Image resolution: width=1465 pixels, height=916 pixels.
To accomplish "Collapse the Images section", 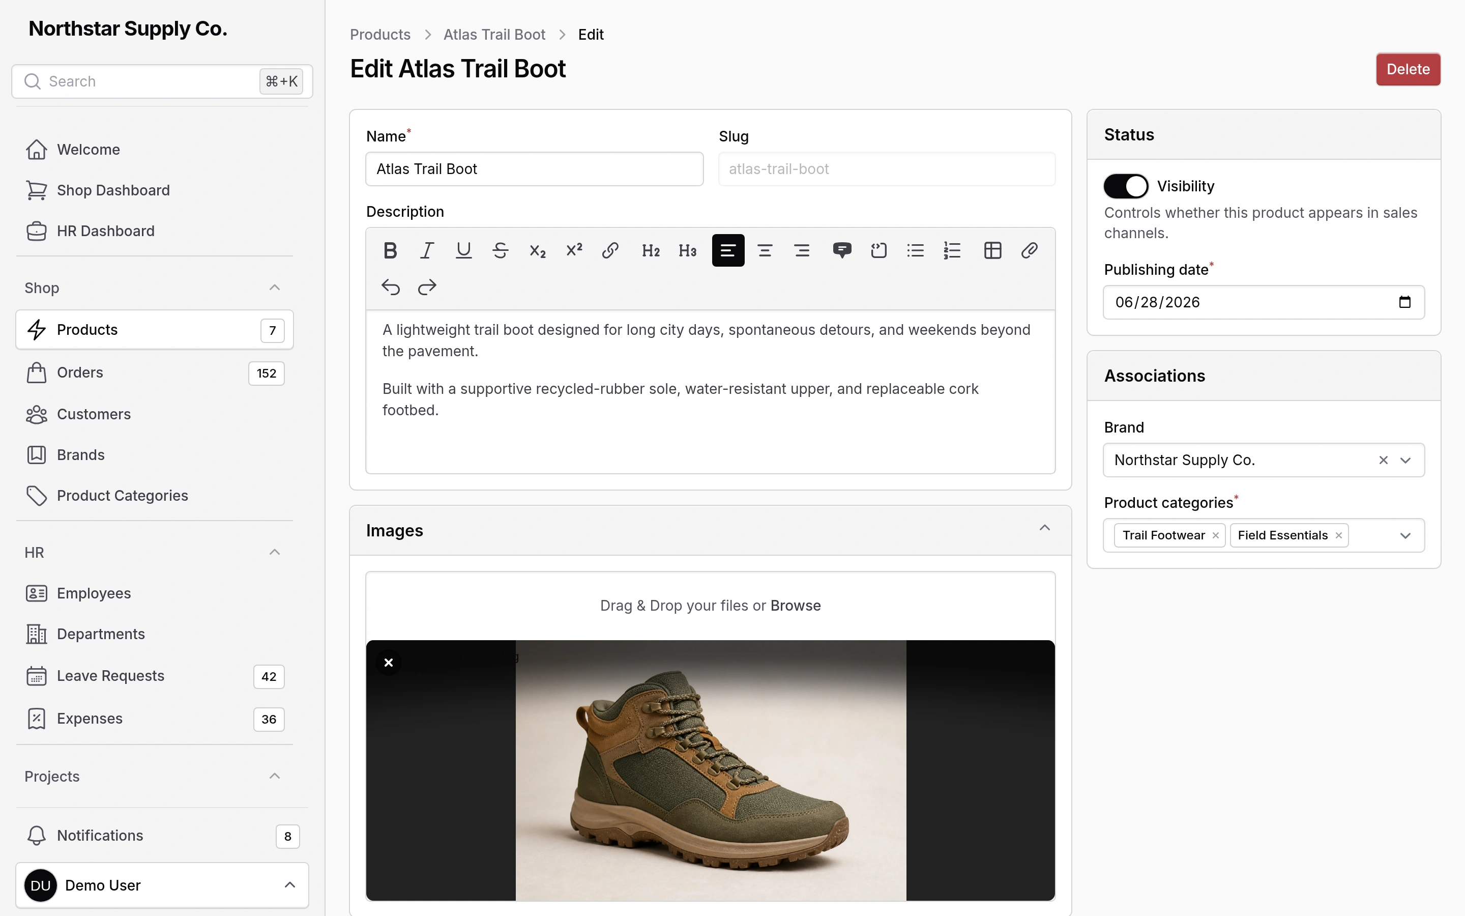I will (x=1044, y=528).
